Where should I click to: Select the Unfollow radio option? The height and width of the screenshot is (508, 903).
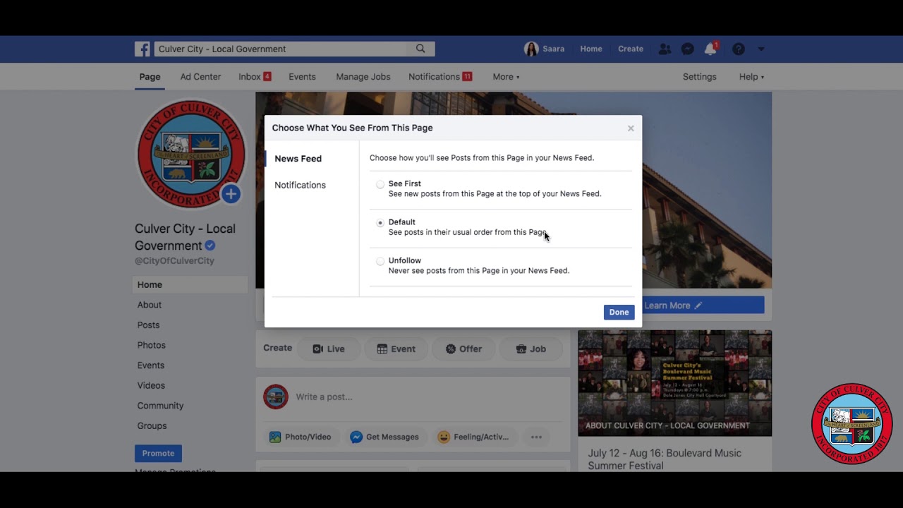pyautogui.click(x=380, y=261)
